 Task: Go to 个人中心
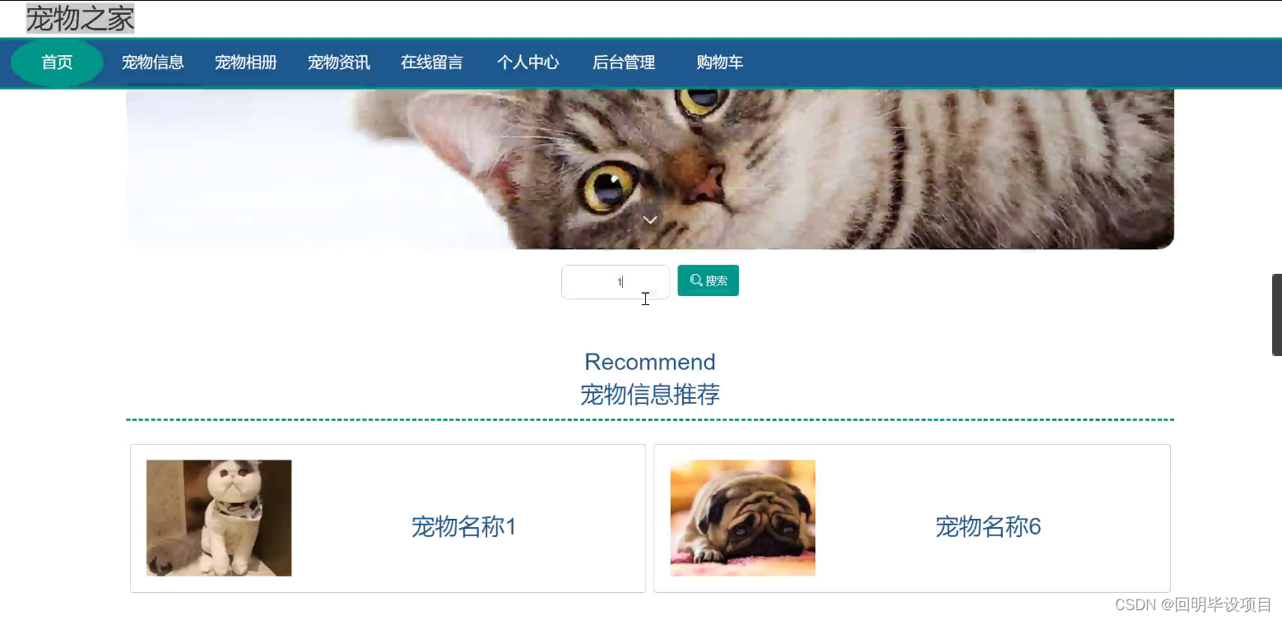point(528,62)
